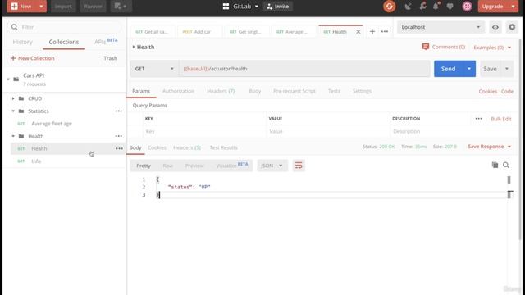Close the Health request tab
This screenshot has width=525, height=295.
358,32
